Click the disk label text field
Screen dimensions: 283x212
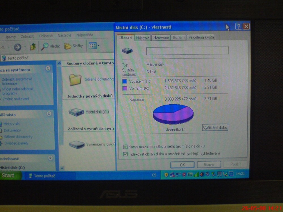click(x=187, y=51)
